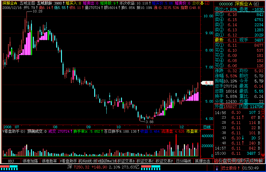Click the 10 month marker on date axis
266x172 pixels.
click(x=118, y=127)
